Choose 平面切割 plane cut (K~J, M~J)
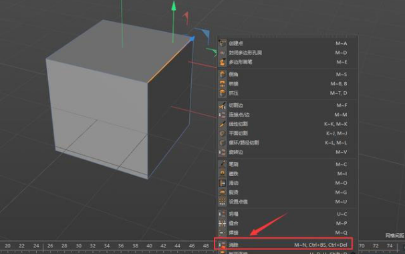The image size is (405, 254). [287, 133]
